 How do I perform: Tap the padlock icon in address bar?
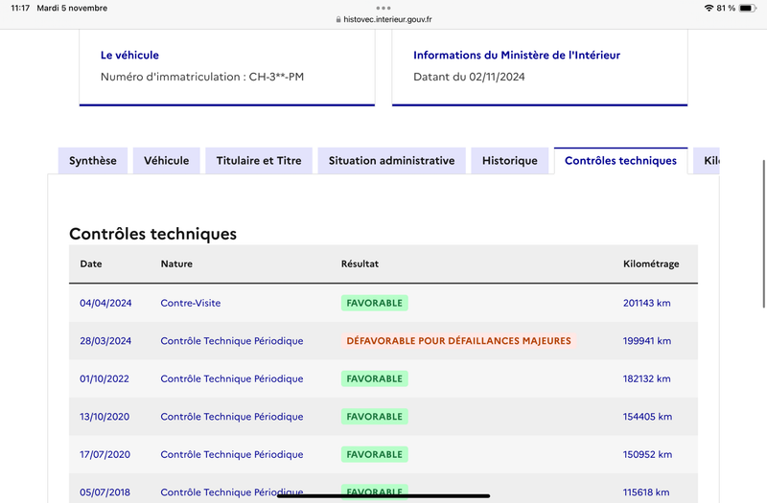[338, 19]
